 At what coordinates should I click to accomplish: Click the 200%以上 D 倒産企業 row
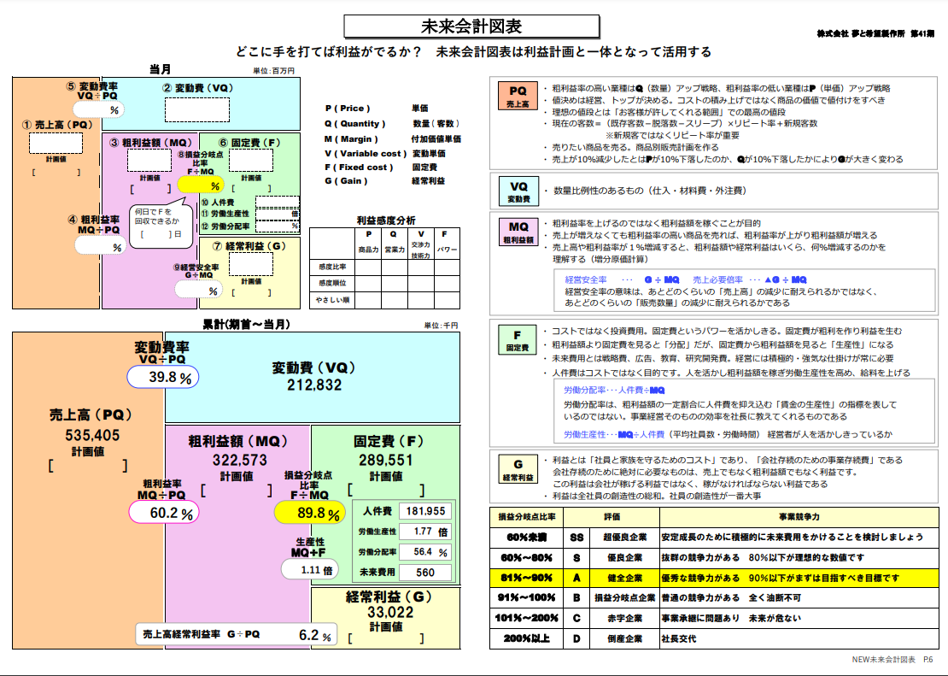point(714,638)
